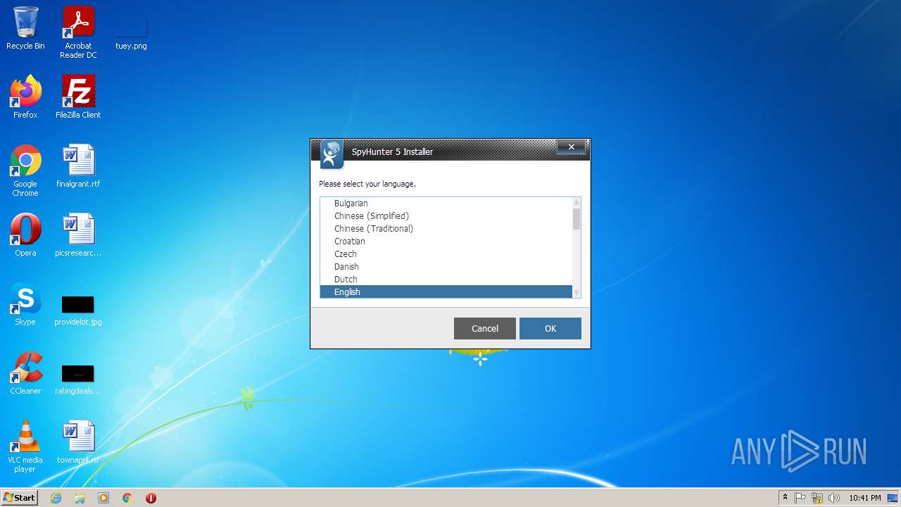Select the tuey.png desktop file
Viewport: 901px width, 507px height.
[x=131, y=32]
